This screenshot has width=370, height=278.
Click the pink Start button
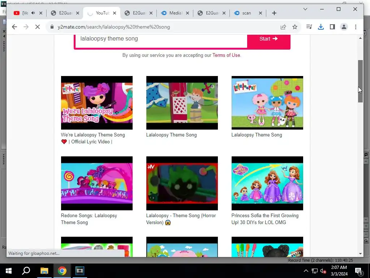[268, 39]
